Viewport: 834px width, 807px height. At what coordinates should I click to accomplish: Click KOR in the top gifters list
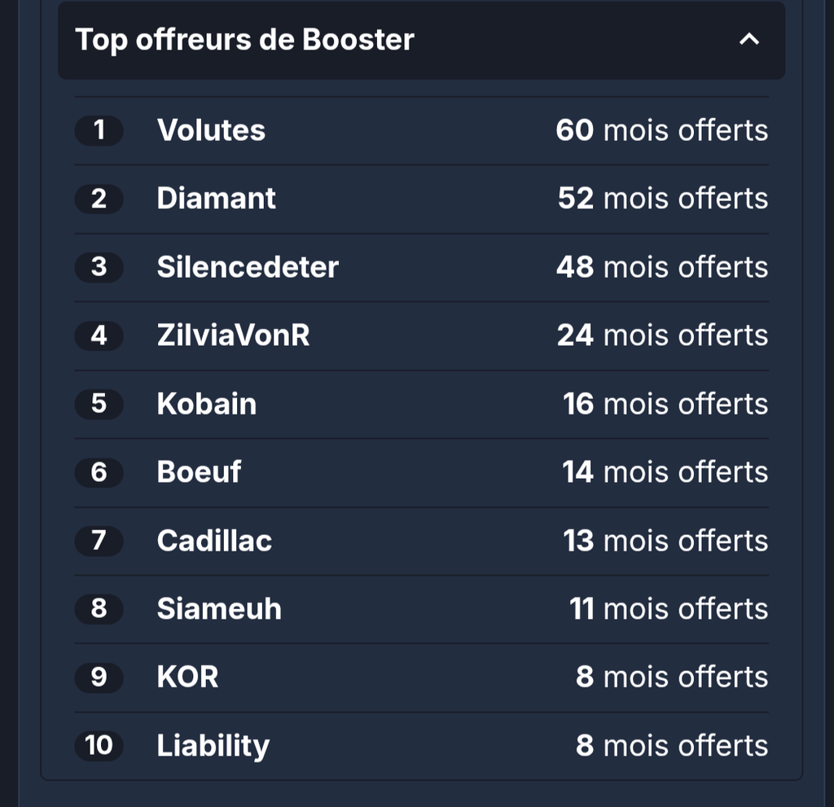(187, 678)
